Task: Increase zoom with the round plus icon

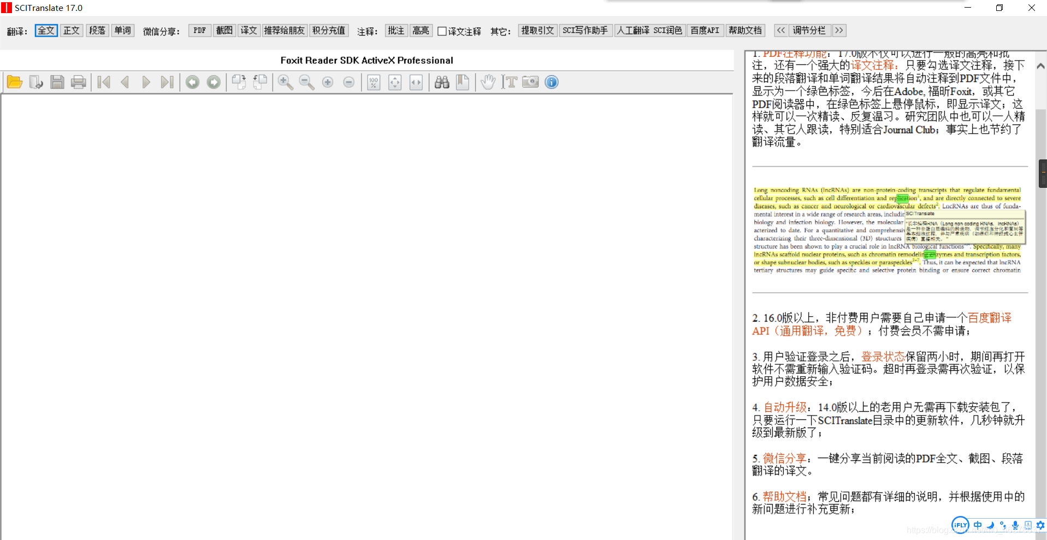Action: coord(328,82)
